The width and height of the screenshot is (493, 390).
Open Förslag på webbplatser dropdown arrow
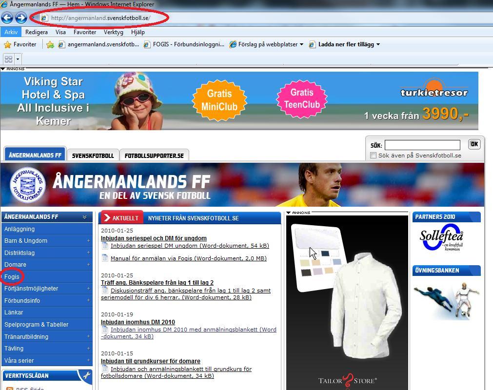(x=301, y=44)
